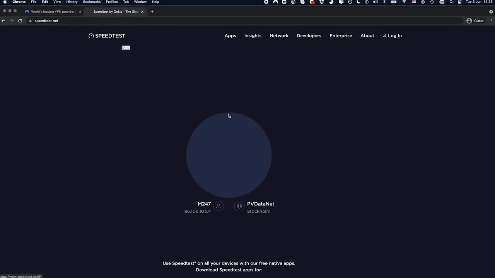
Task: Open Control Center icon in menu bar
Action: 459,2
